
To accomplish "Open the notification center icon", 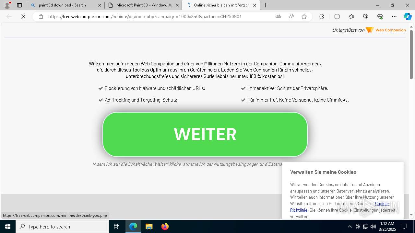I will (404, 227).
